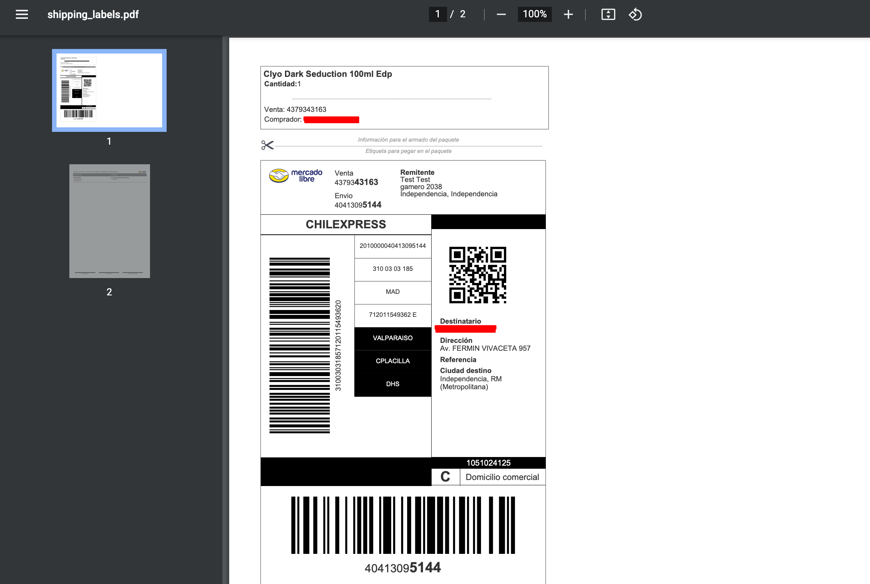Click the vertical barcode on left
Viewport: 870px width, 584px height.
(x=300, y=346)
